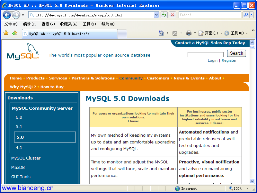
Task: Click the Yahoo! search box
Action: click(210, 15)
